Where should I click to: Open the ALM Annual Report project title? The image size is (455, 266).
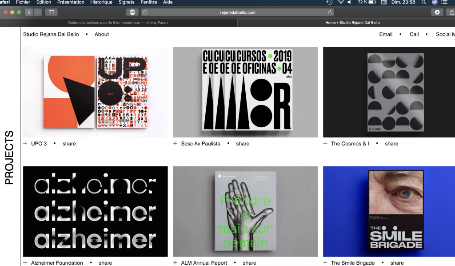click(204, 263)
